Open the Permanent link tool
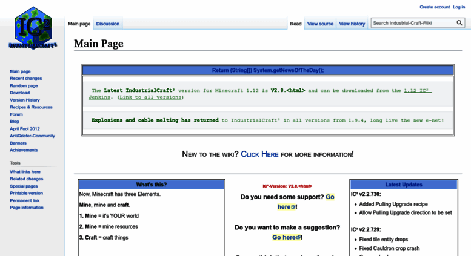This screenshot has width=471, height=256. point(25,200)
